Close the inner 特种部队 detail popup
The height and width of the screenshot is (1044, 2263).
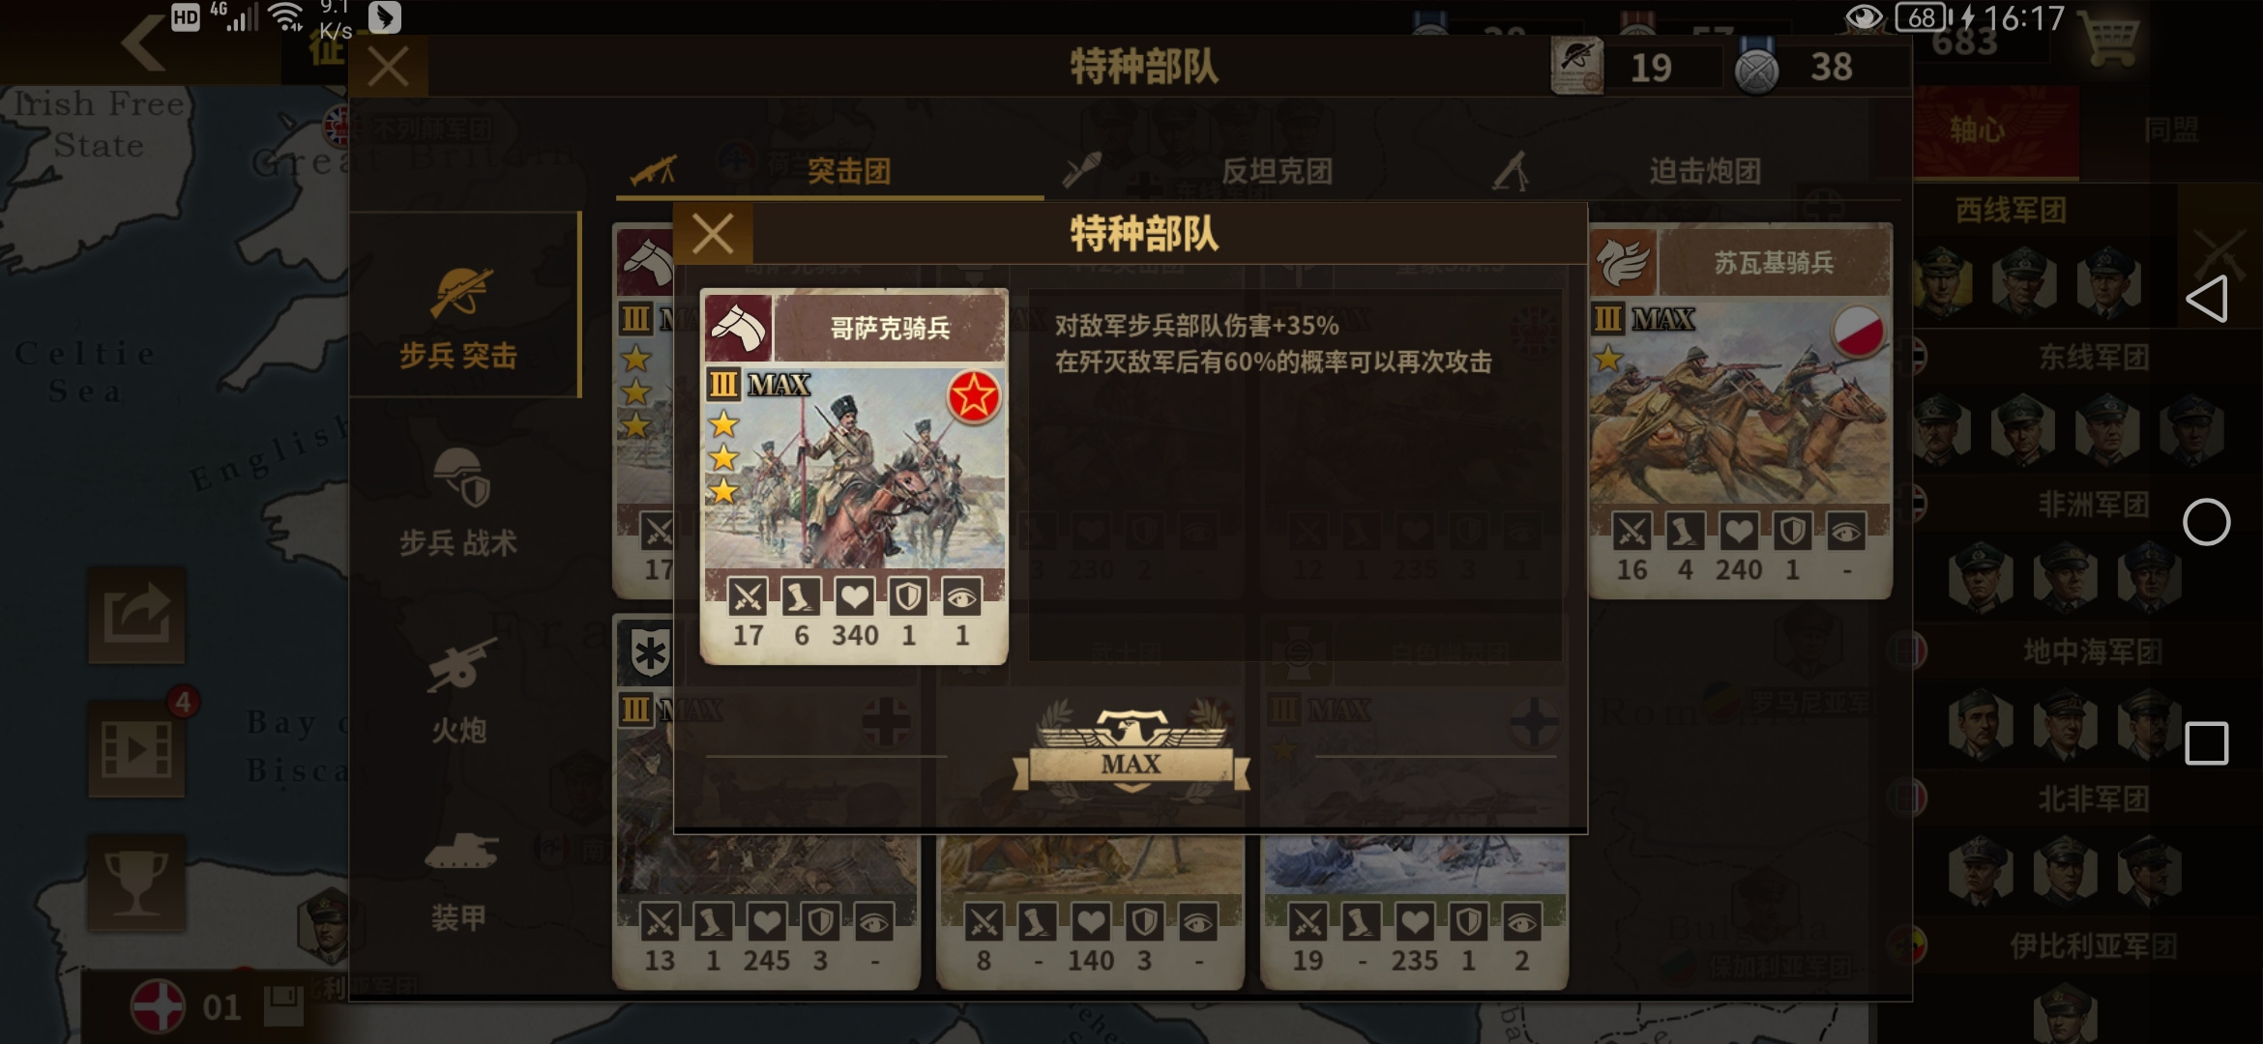coord(713,234)
